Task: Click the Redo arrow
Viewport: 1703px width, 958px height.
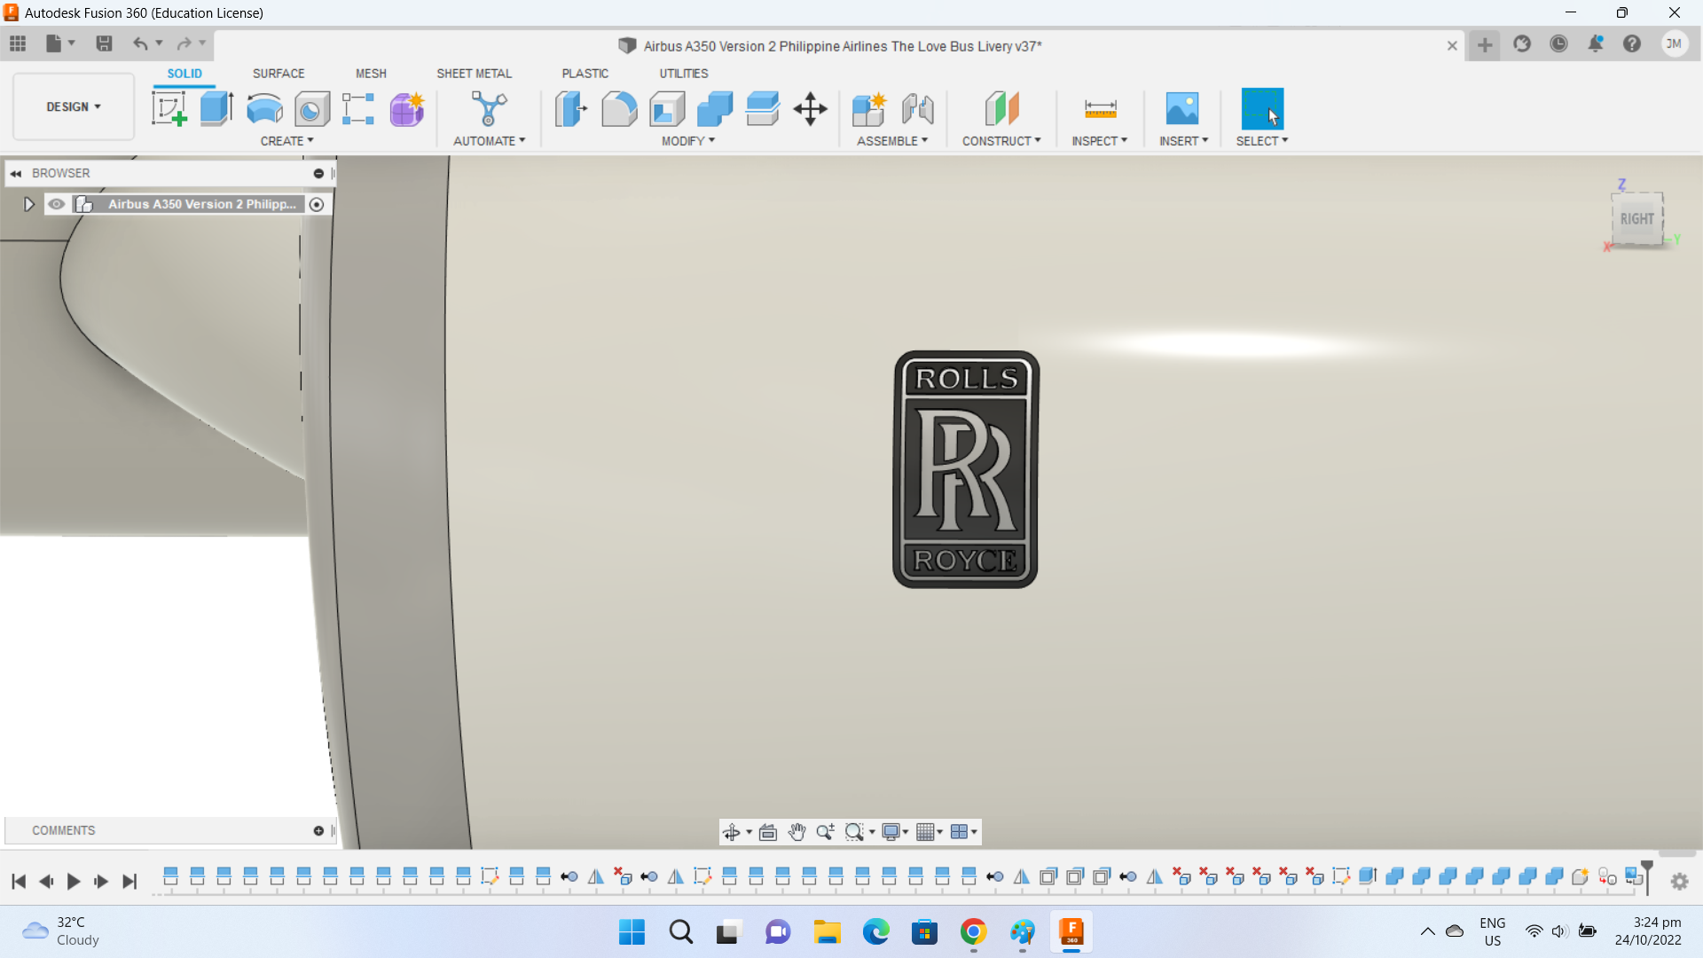Action: click(184, 43)
